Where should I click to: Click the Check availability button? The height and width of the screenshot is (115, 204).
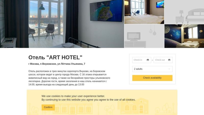click(152, 78)
